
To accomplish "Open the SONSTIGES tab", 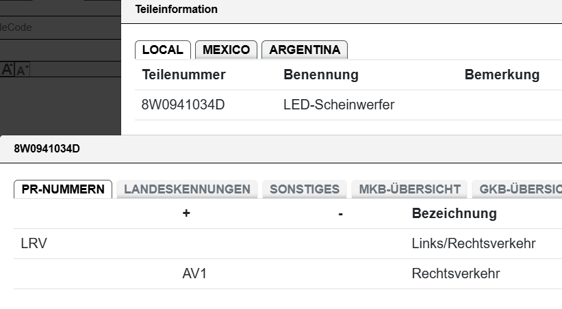I will (x=305, y=189).
